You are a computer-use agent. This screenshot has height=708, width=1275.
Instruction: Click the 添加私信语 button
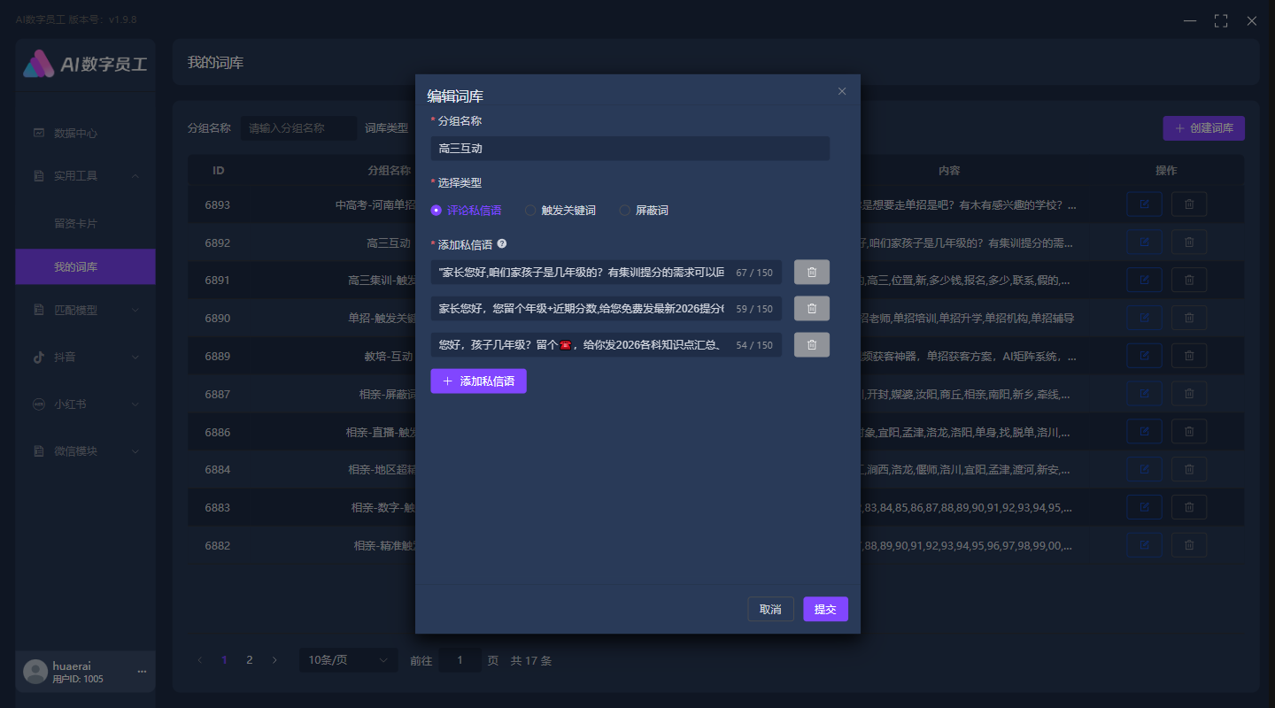[478, 380]
